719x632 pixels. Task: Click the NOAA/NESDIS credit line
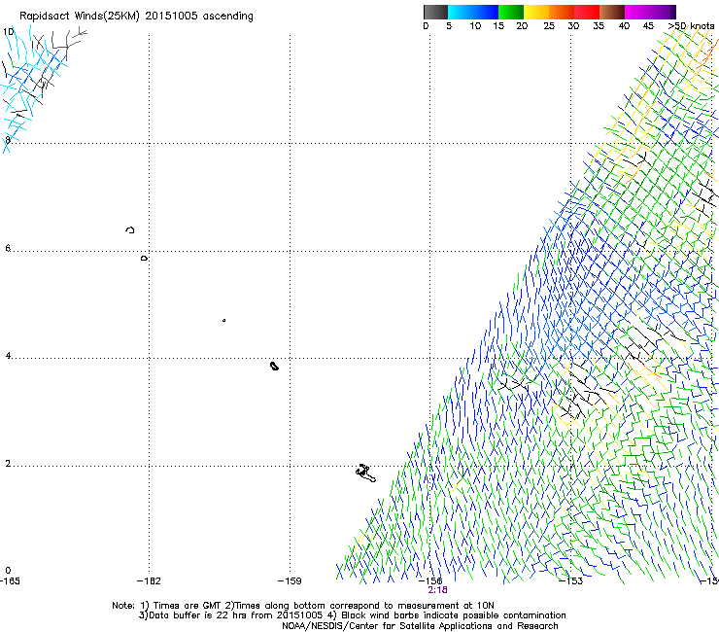click(x=420, y=626)
